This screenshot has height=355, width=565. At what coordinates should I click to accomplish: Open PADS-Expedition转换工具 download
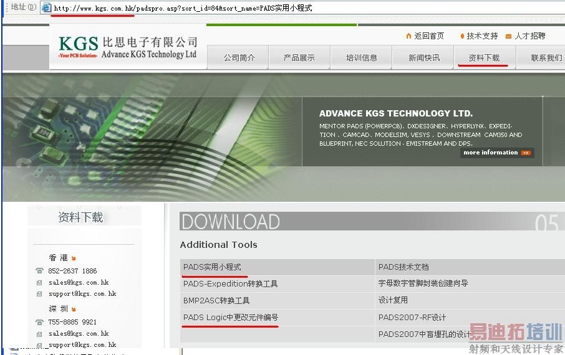click(230, 284)
